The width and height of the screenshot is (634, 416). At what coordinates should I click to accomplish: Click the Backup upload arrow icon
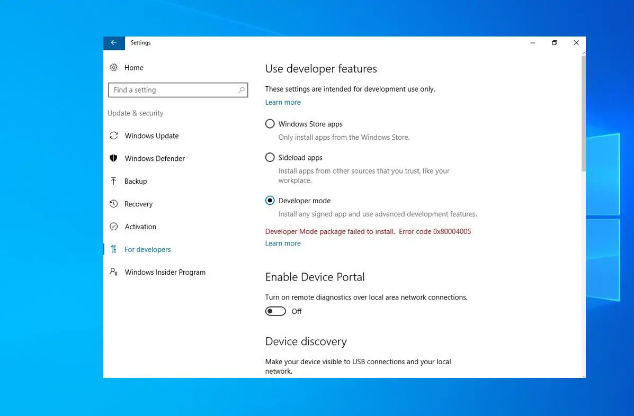[114, 181]
